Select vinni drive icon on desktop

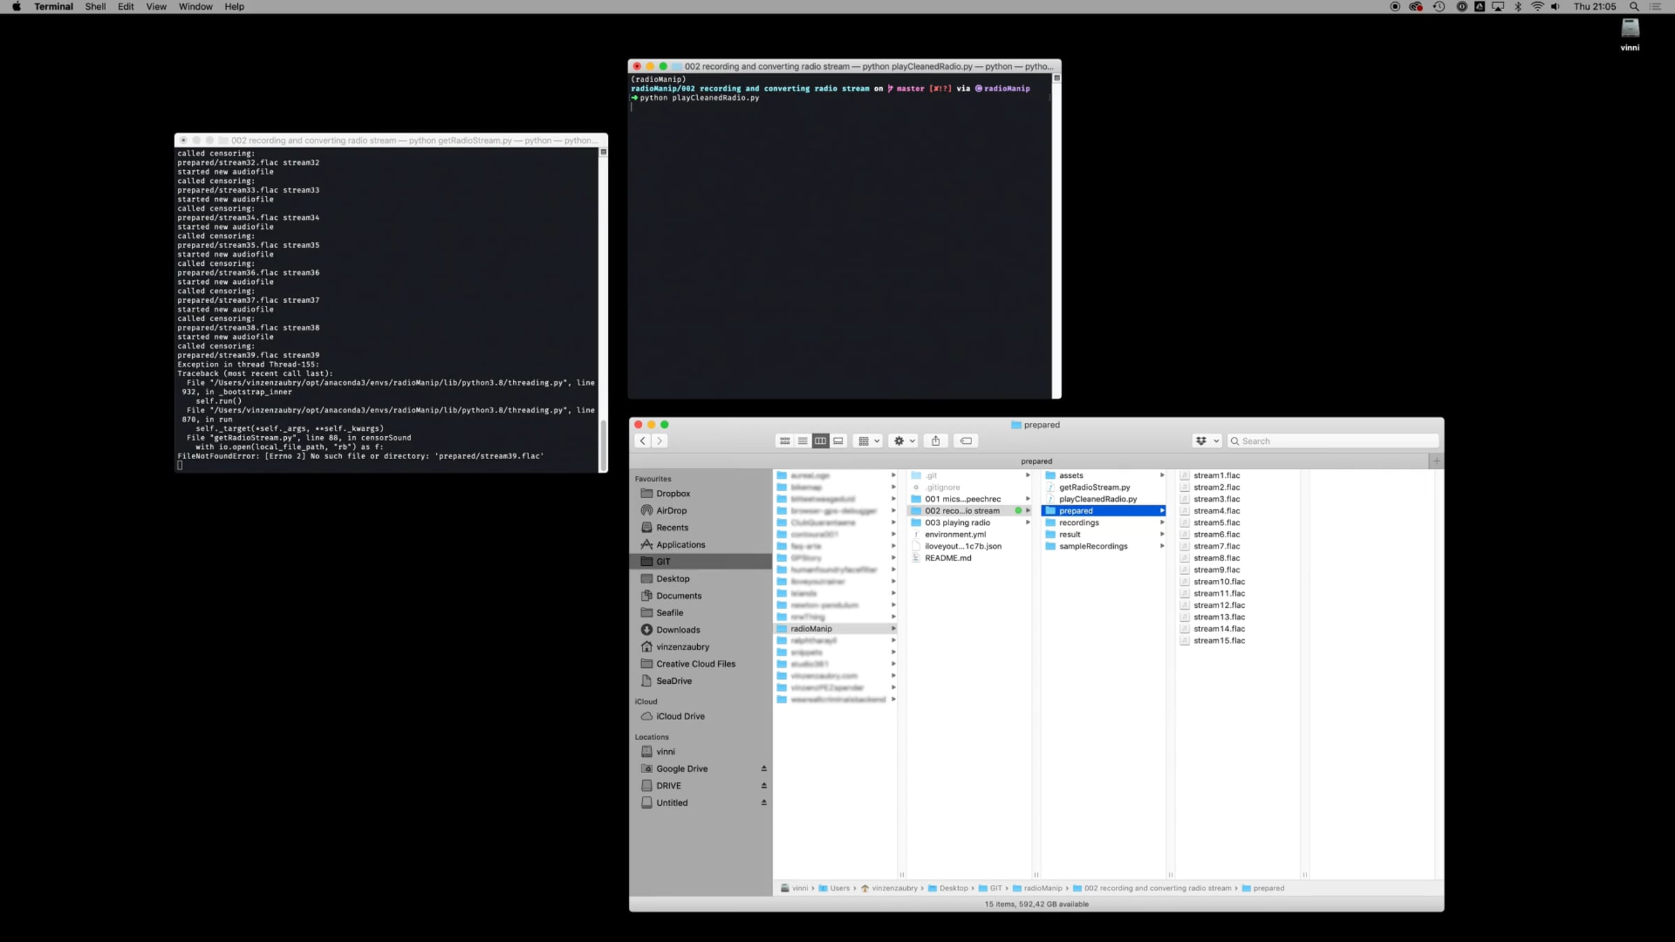pos(1630,35)
